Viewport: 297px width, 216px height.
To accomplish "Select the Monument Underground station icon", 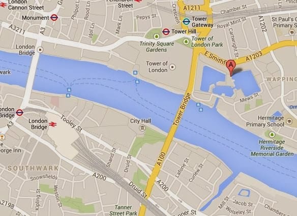I will [54, 18].
